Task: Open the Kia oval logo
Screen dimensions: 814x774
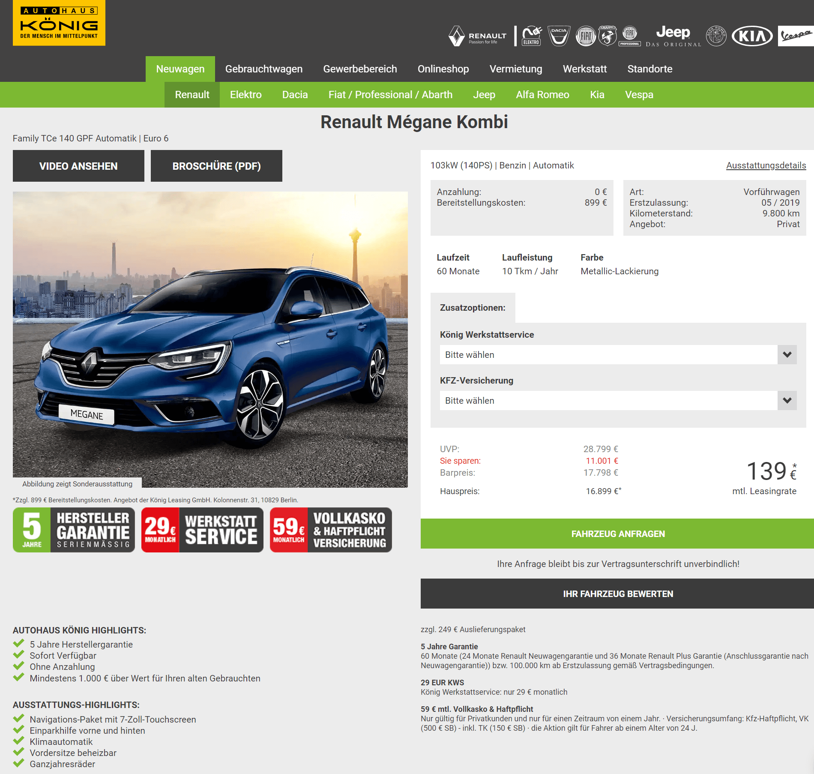Action: (x=752, y=36)
